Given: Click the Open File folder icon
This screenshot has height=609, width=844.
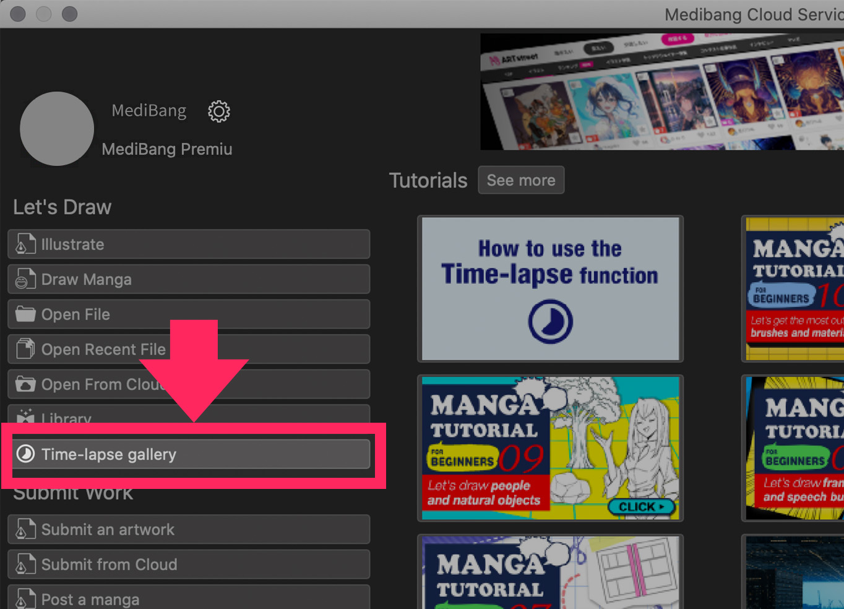Looking at the screenshot, I should click(24, 314).
